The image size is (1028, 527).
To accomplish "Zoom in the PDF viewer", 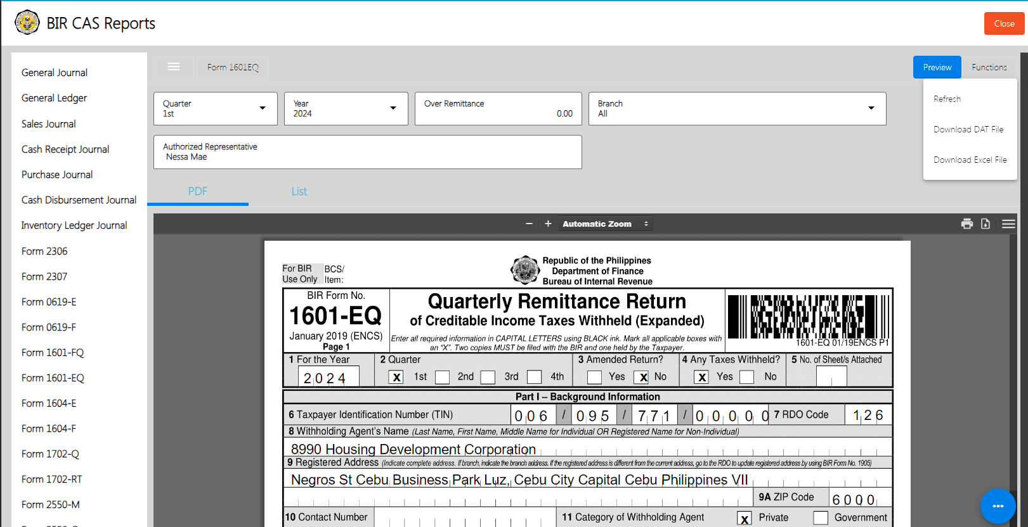I will point(548,224).
